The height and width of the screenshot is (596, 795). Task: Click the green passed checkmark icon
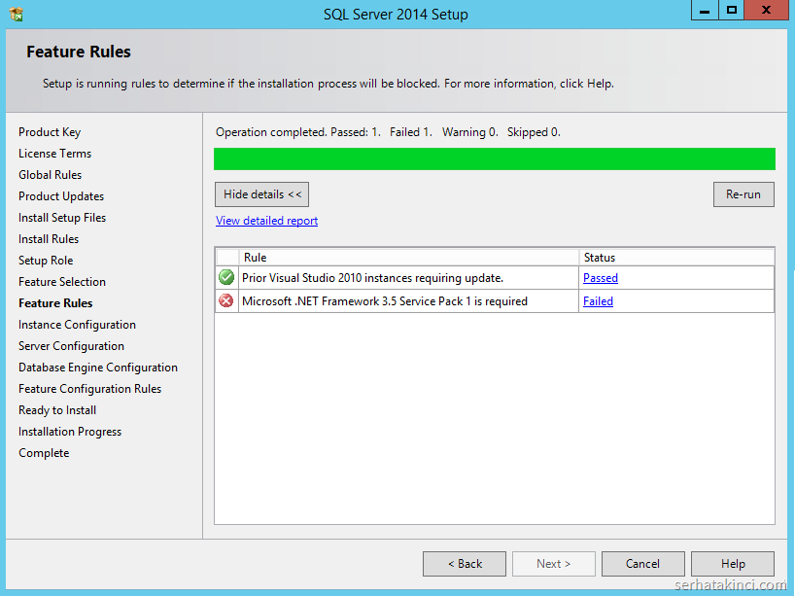tap(226, 277)
